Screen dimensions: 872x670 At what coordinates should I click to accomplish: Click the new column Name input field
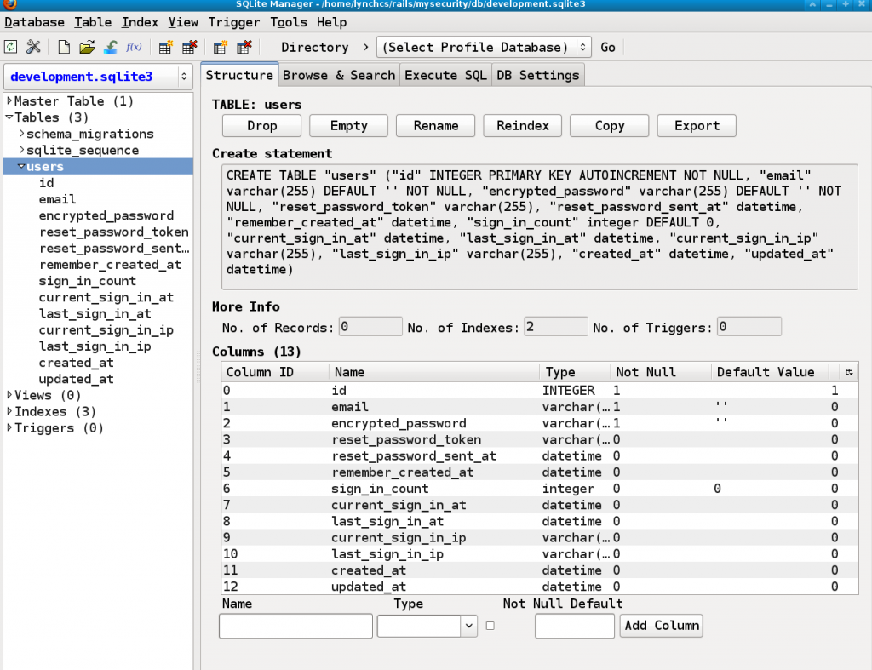[x=295, y=626]
